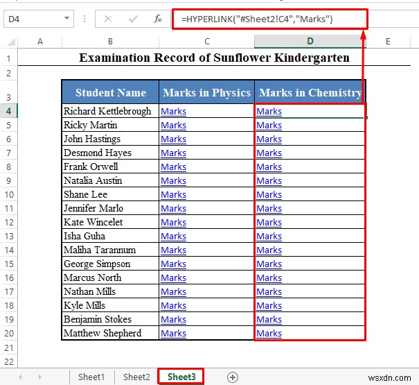419x385 pixels.
Task: Open the Name Box dropdown arrow
Action: (x=66, y=19)
